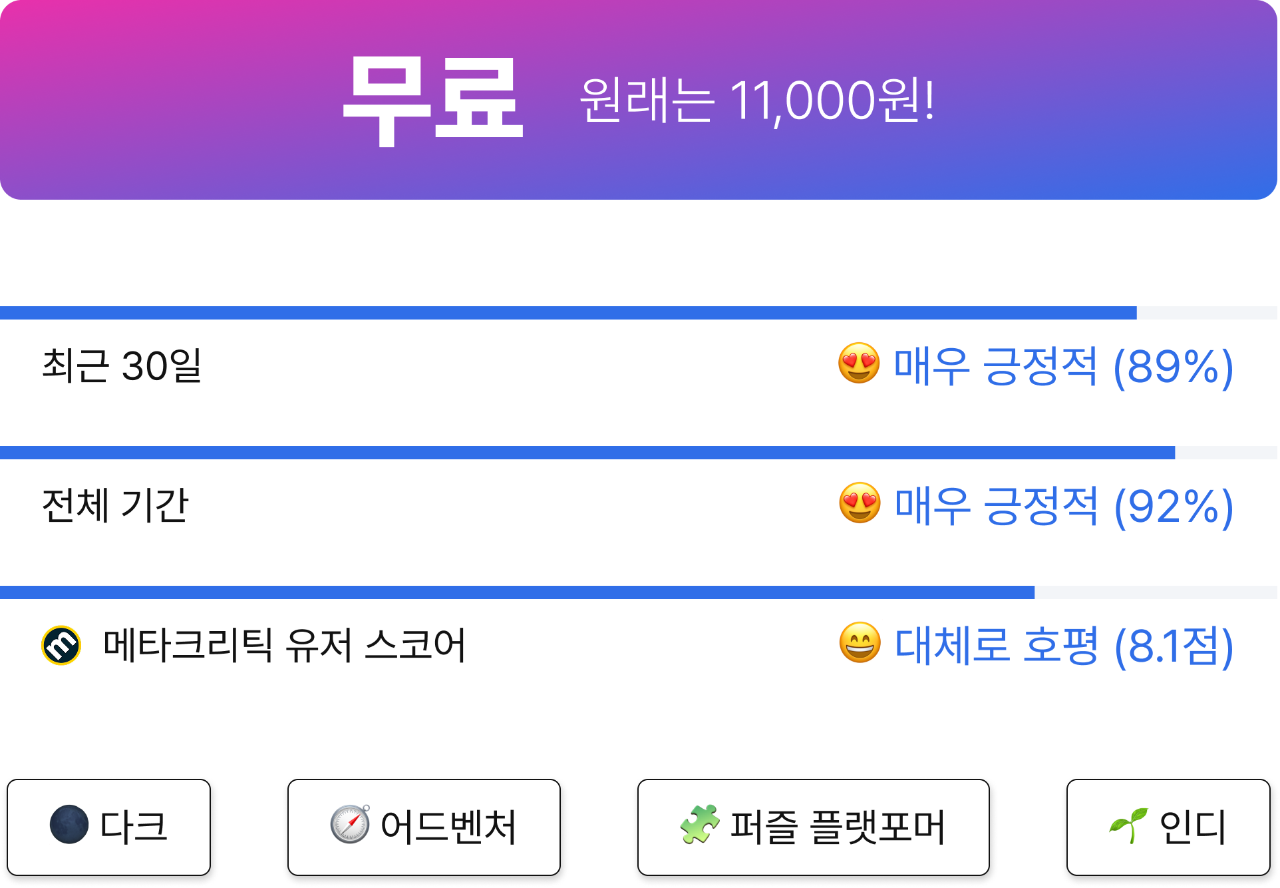The image size is (1280, 888).
Task: Click the dark moon icon in 다크 tag
Action: click(69, 824)
